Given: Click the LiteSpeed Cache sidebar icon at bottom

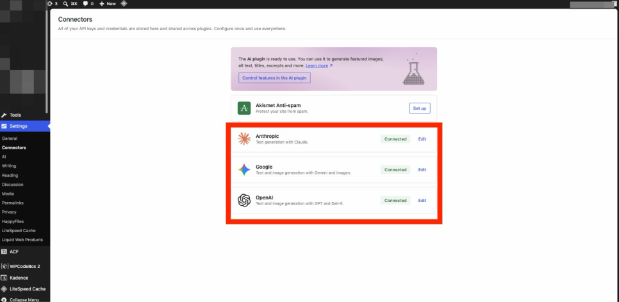Looking at the screenshot, I should click(4, 289).
